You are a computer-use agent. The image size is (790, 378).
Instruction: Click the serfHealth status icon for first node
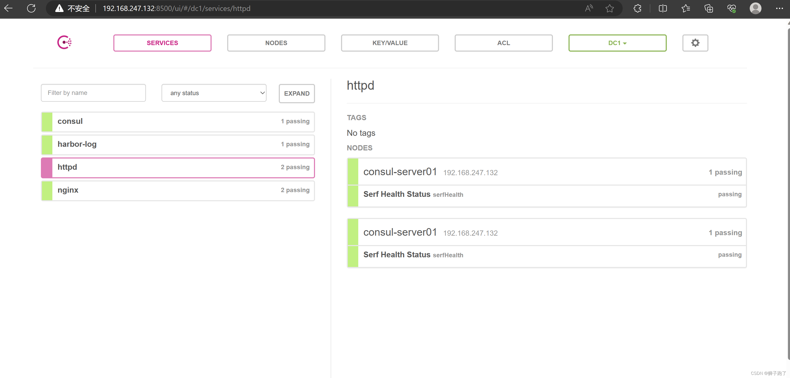tap(353, 194)
